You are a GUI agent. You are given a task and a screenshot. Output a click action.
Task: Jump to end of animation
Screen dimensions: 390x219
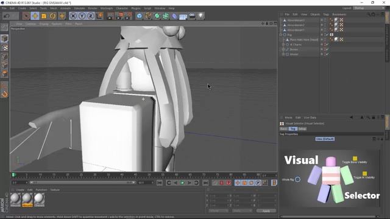point(205,183)
